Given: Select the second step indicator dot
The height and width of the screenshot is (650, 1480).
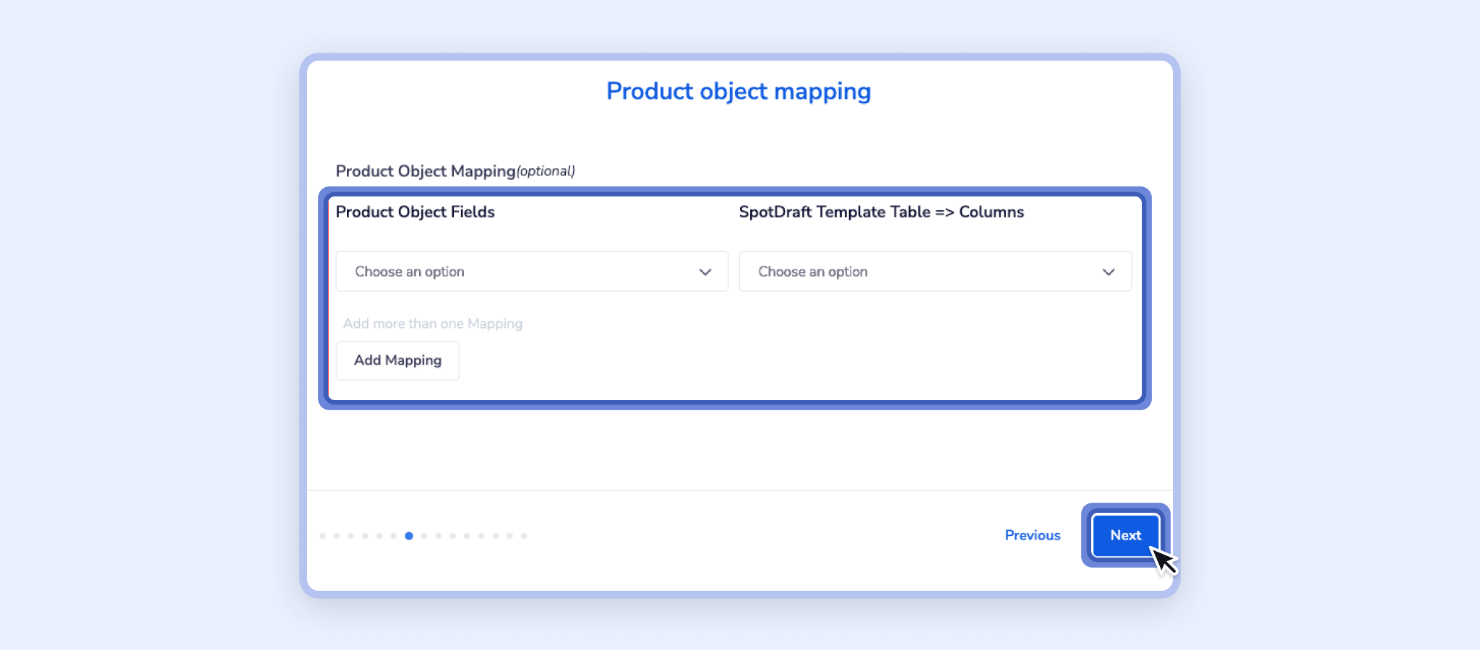Looking at the screenshot, I should click(x=337, y=536).
